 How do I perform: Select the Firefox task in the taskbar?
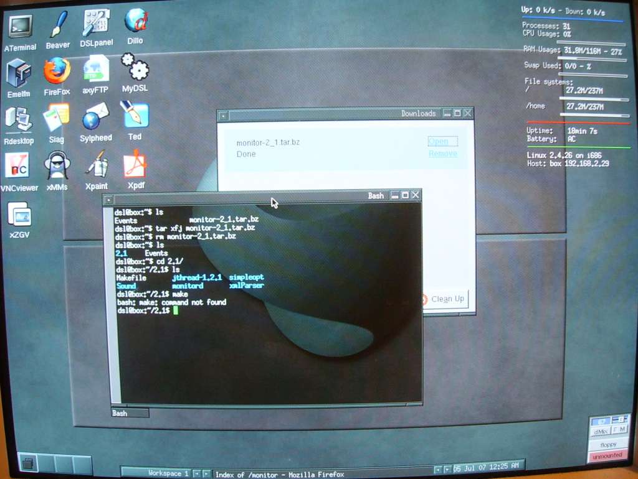pyautogui.click(x=279, y=475)
